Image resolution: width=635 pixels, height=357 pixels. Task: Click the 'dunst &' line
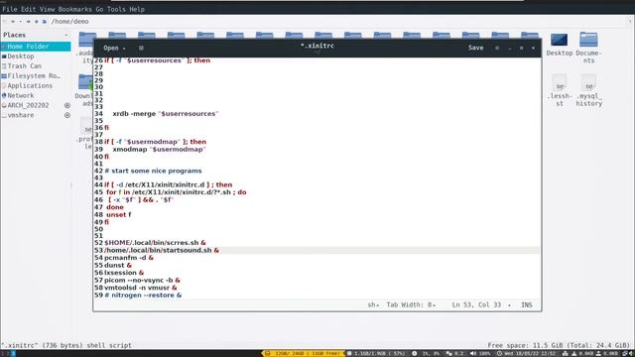[118, 265]
